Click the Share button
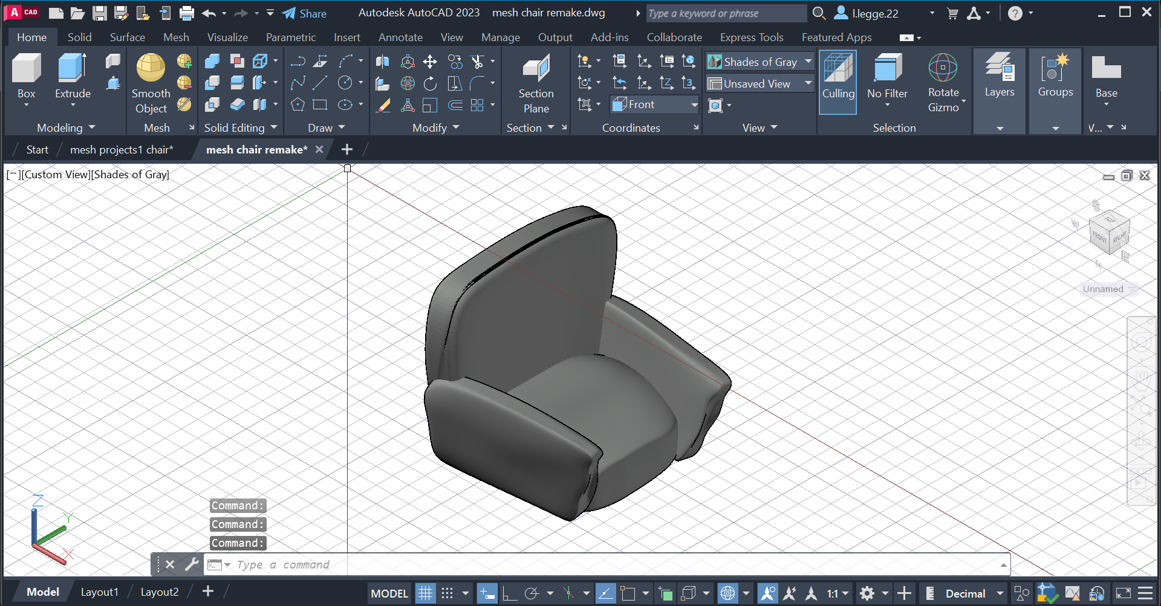 coord(304,13)
